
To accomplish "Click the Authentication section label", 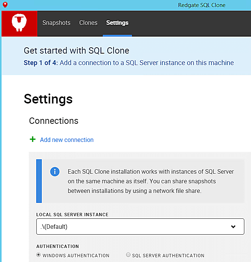I will tap(58, 246).
